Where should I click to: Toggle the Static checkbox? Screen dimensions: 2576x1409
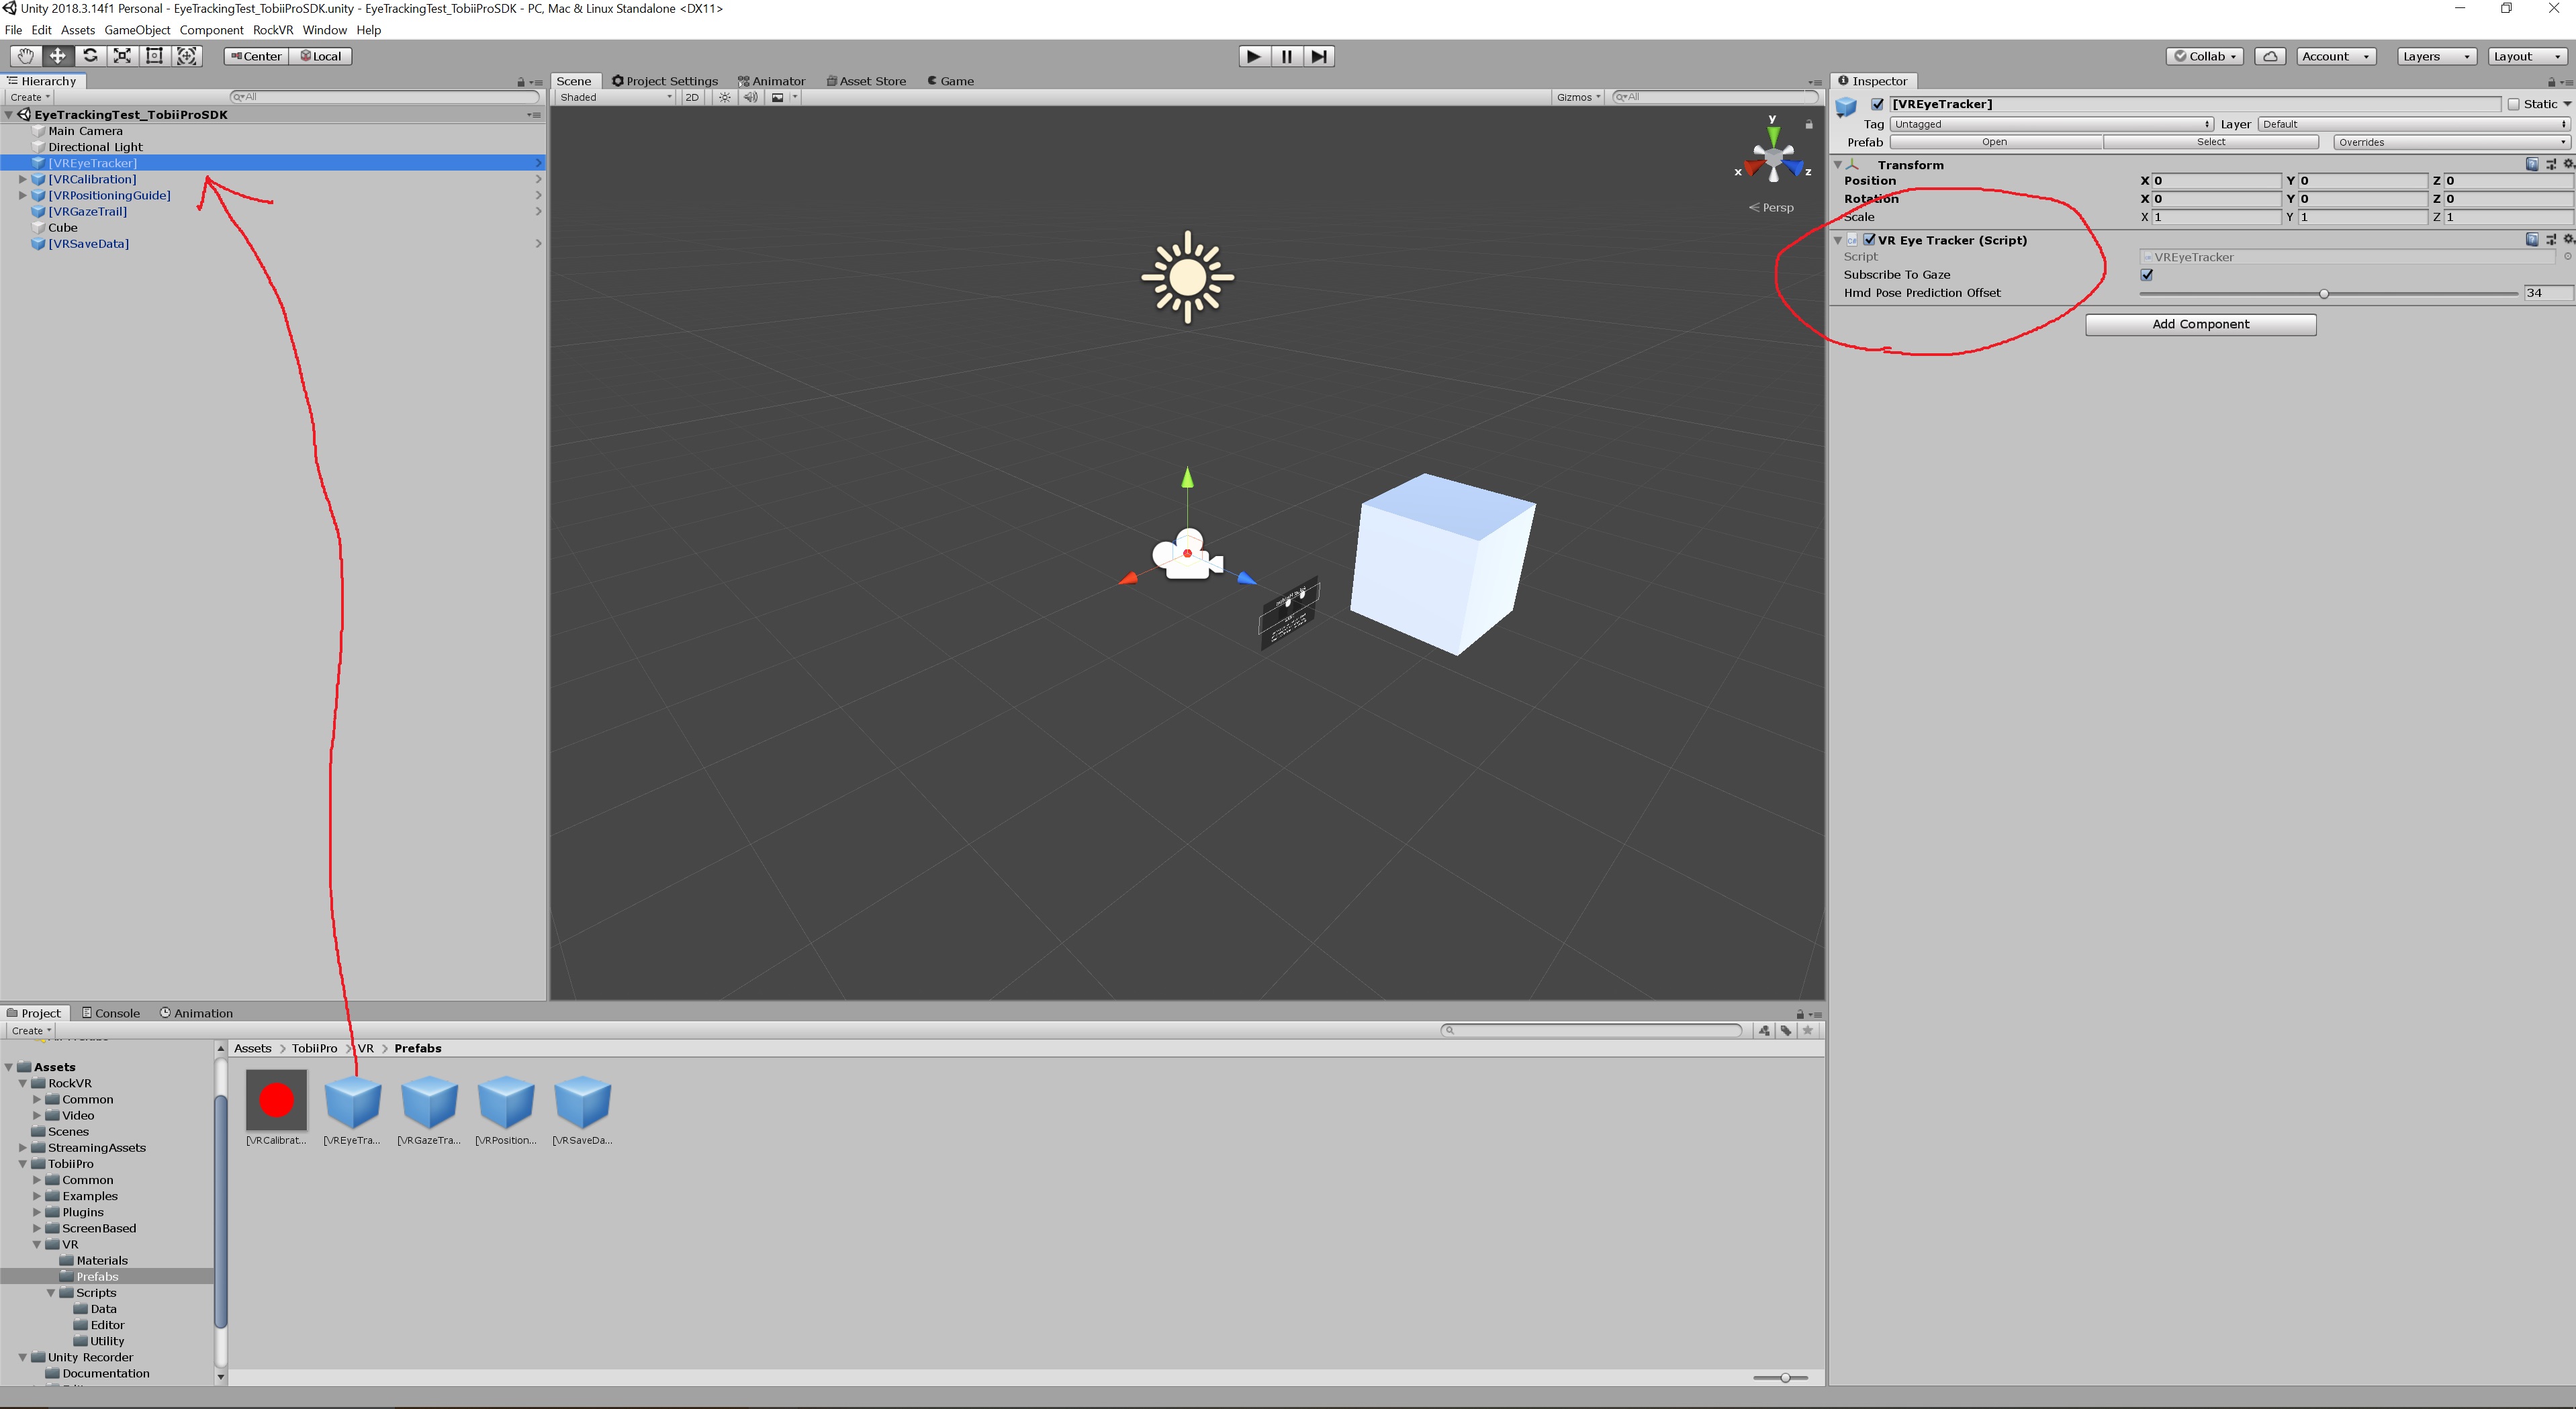click(x=2513, y=104)
